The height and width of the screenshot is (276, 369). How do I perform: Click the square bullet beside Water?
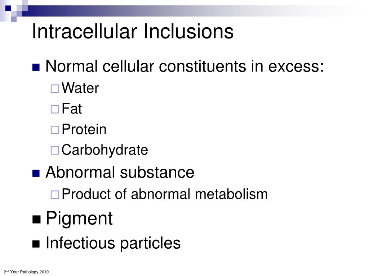[x=55, y=88]
